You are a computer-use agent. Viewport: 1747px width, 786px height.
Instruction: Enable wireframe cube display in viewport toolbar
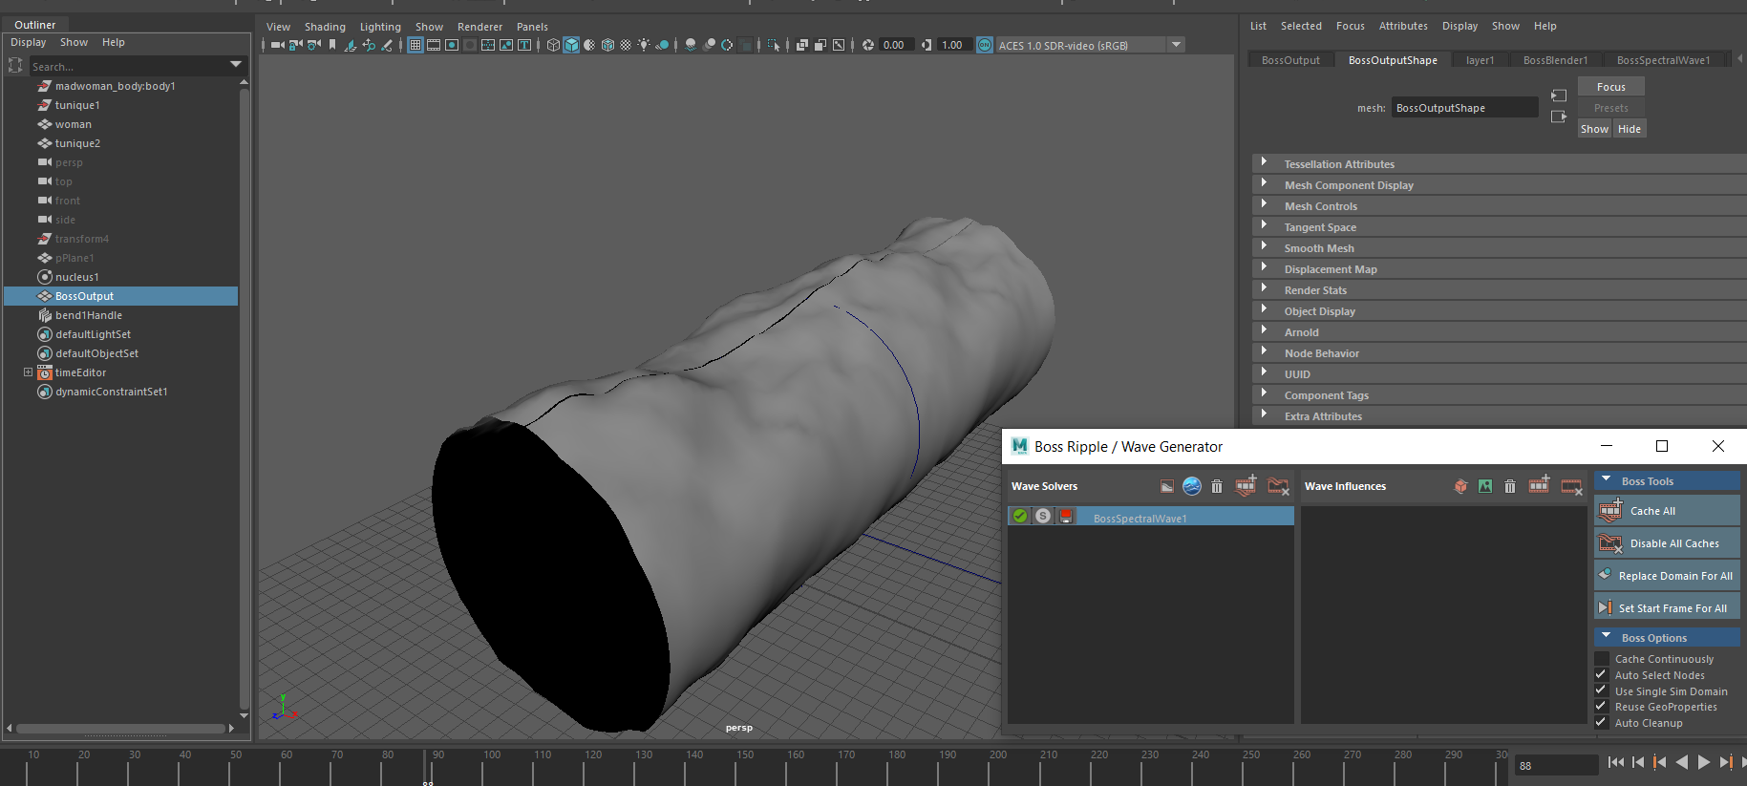coord(553,45)
